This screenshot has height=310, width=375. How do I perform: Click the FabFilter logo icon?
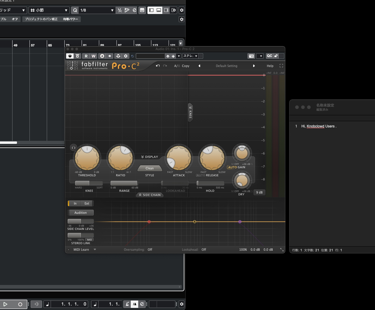tap(72, 66)
